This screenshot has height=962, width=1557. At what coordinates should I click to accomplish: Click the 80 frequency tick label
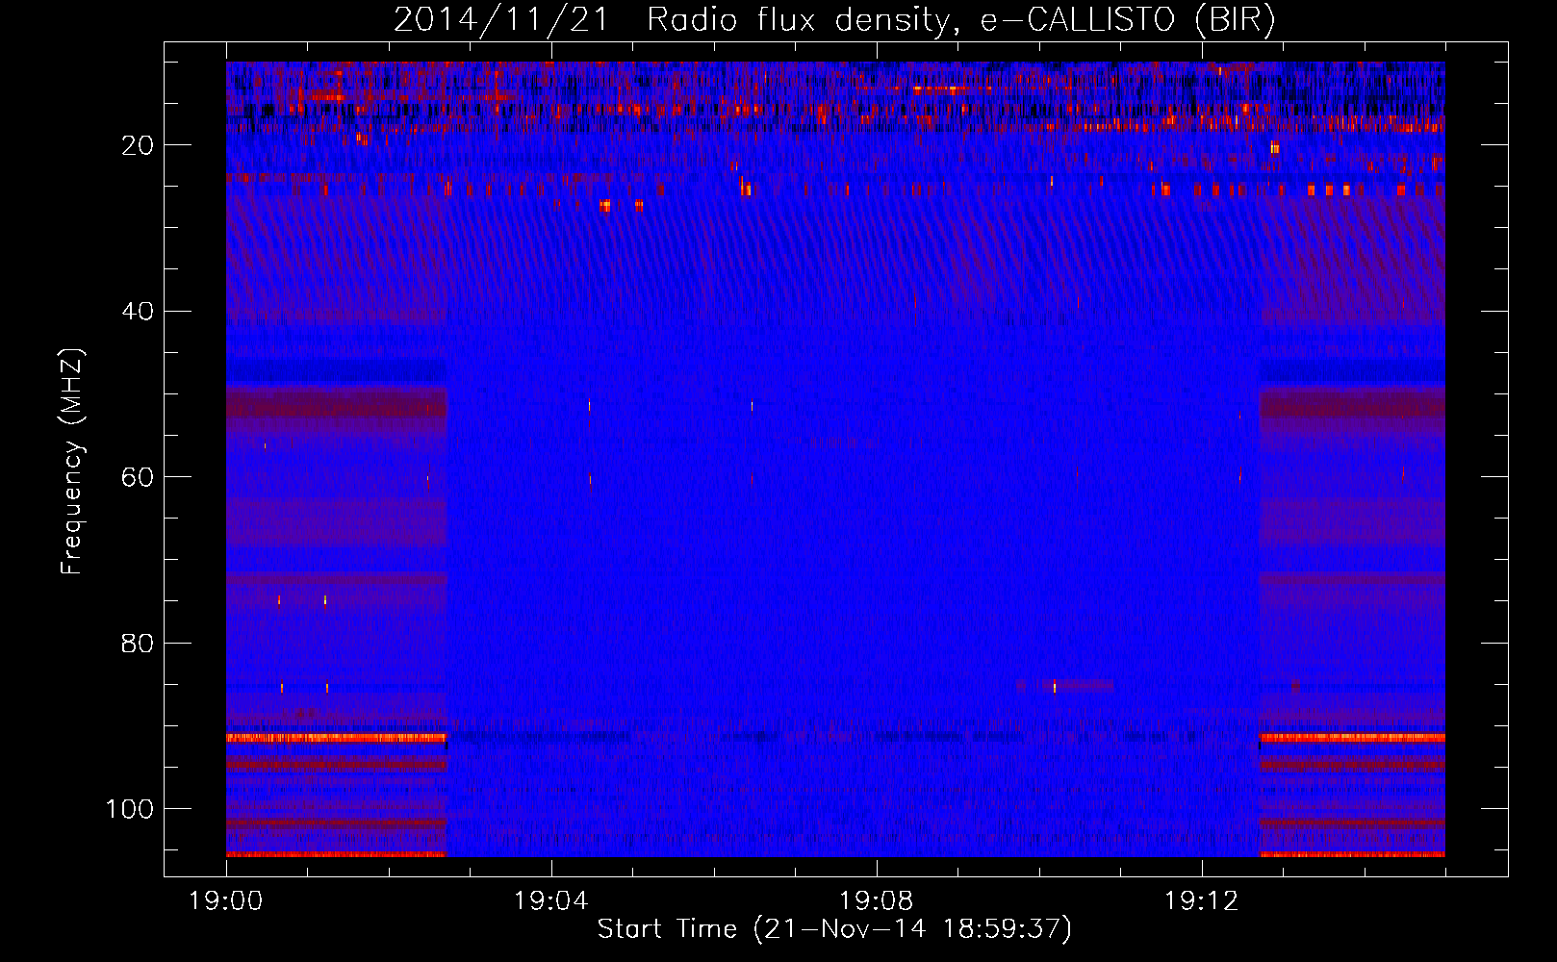tap(138, 643)
